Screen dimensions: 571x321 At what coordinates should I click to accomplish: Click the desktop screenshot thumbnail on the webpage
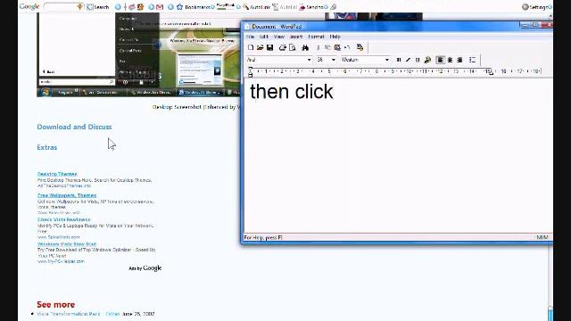point(138,55)
